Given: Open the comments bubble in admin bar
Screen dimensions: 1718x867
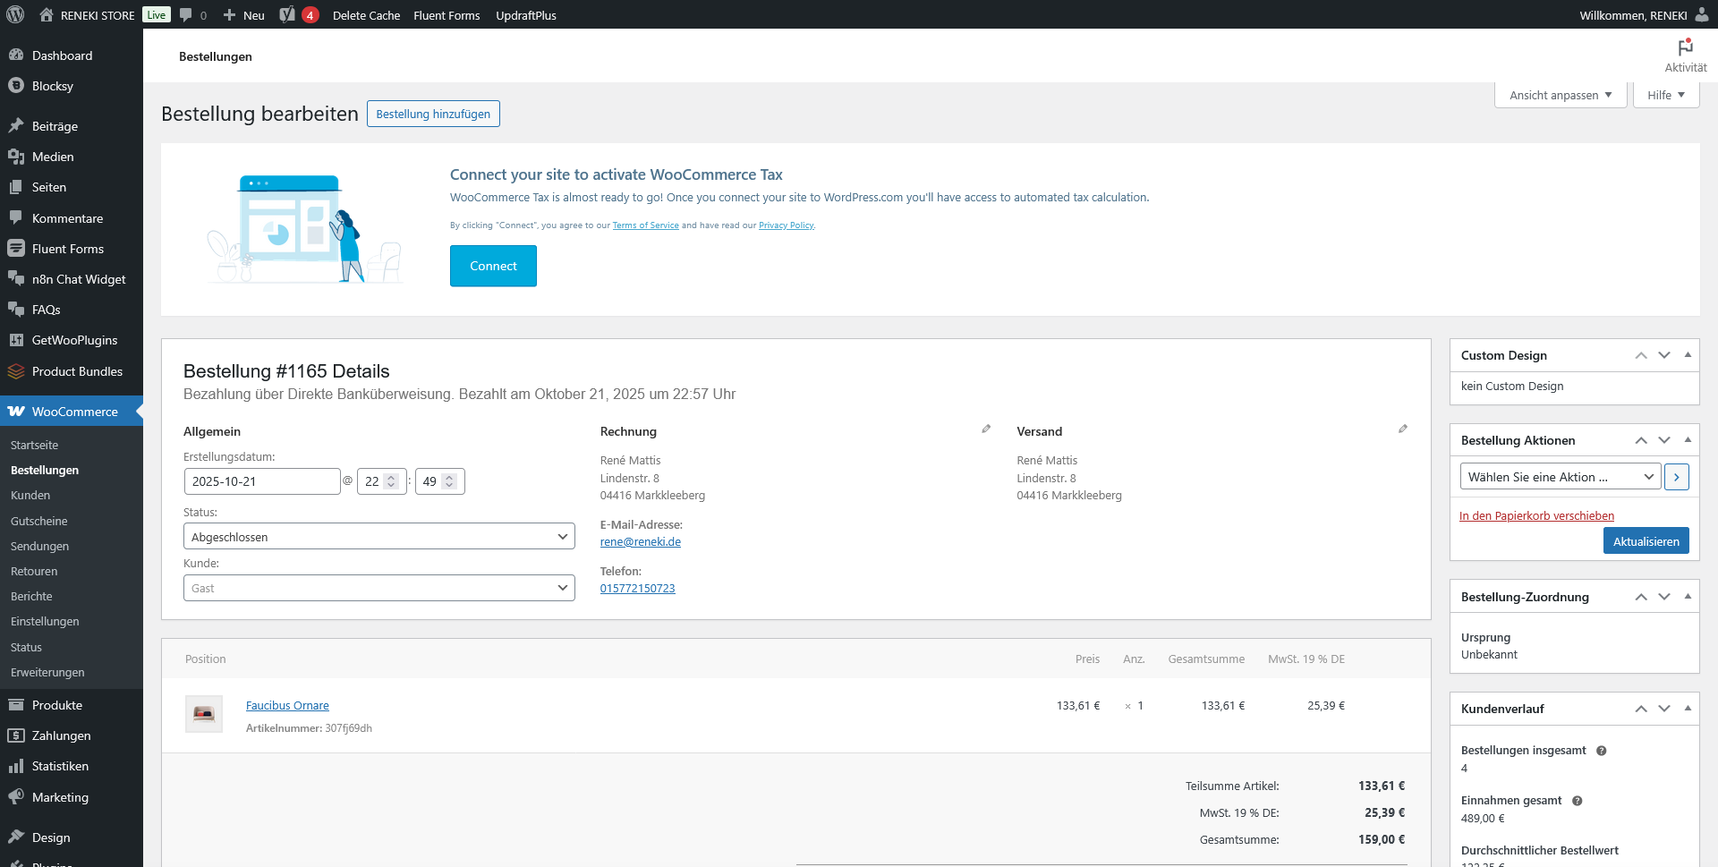Looking at the screenshot, I should point(186,15).
